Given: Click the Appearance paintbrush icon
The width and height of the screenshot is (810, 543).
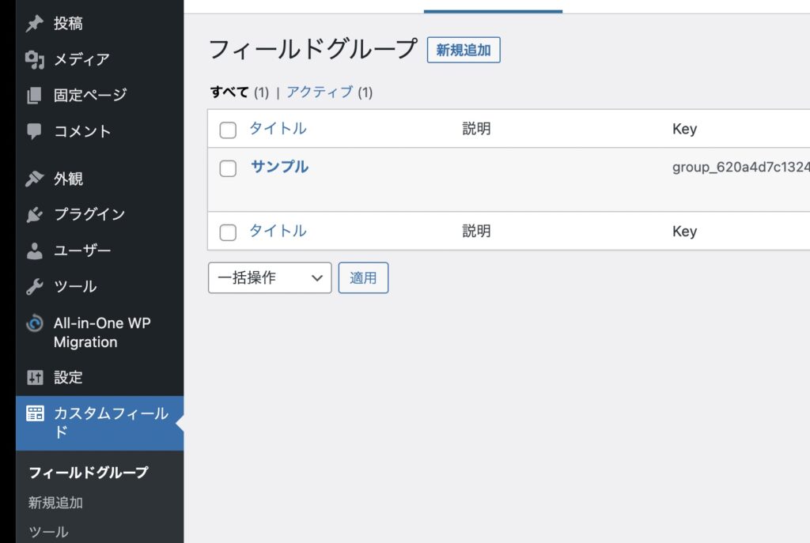Looking at the screenshot, I should [34, 179].
